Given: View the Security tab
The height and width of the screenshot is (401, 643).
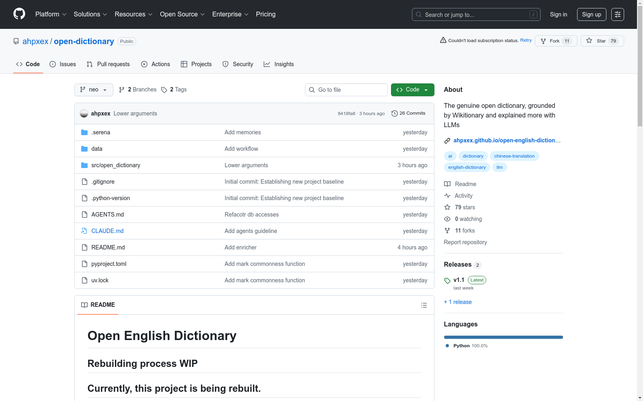Looking at the screenshot, I should point(238,64).
